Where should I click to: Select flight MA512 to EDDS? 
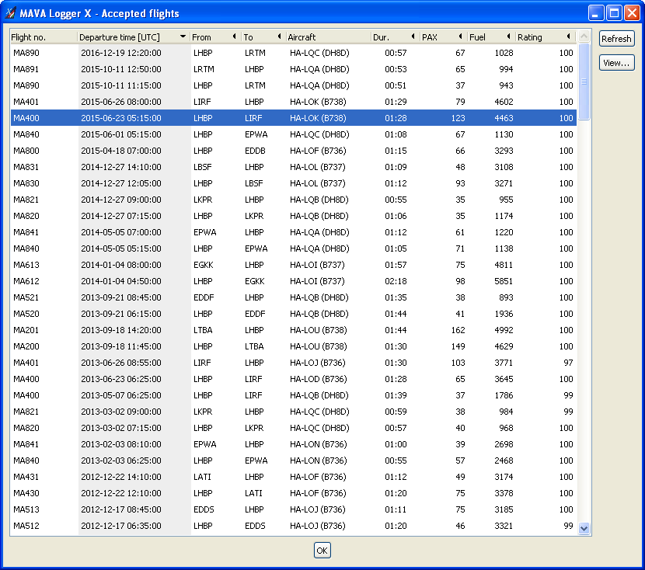pyautogui.click(x=293, y=526)
